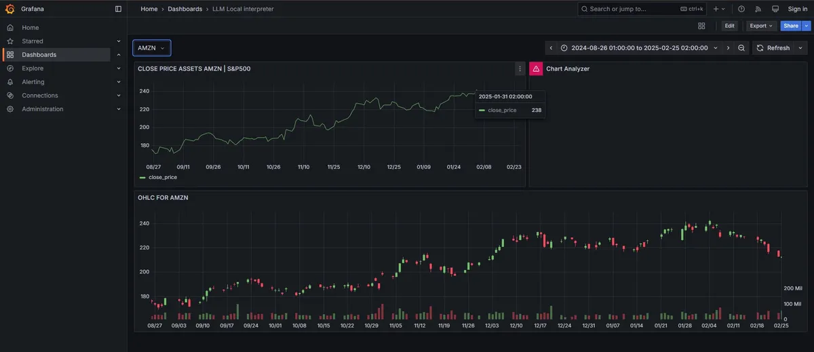Open Administration in the sidebar
814x352 pixels.
(x=42, y=109)
